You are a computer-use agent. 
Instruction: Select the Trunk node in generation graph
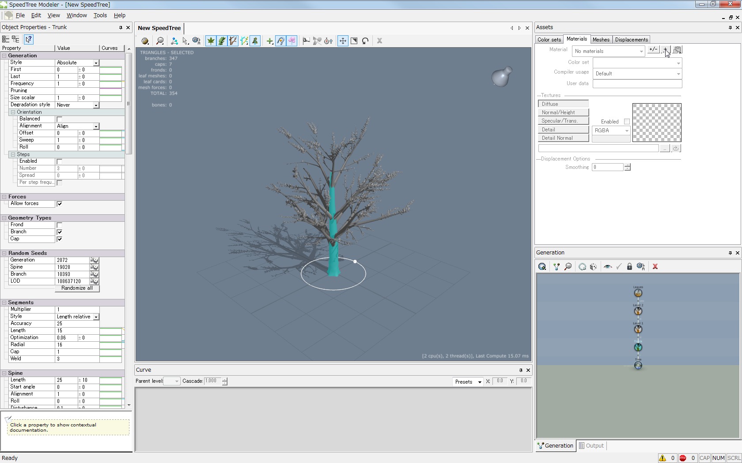tap(638, 347)
